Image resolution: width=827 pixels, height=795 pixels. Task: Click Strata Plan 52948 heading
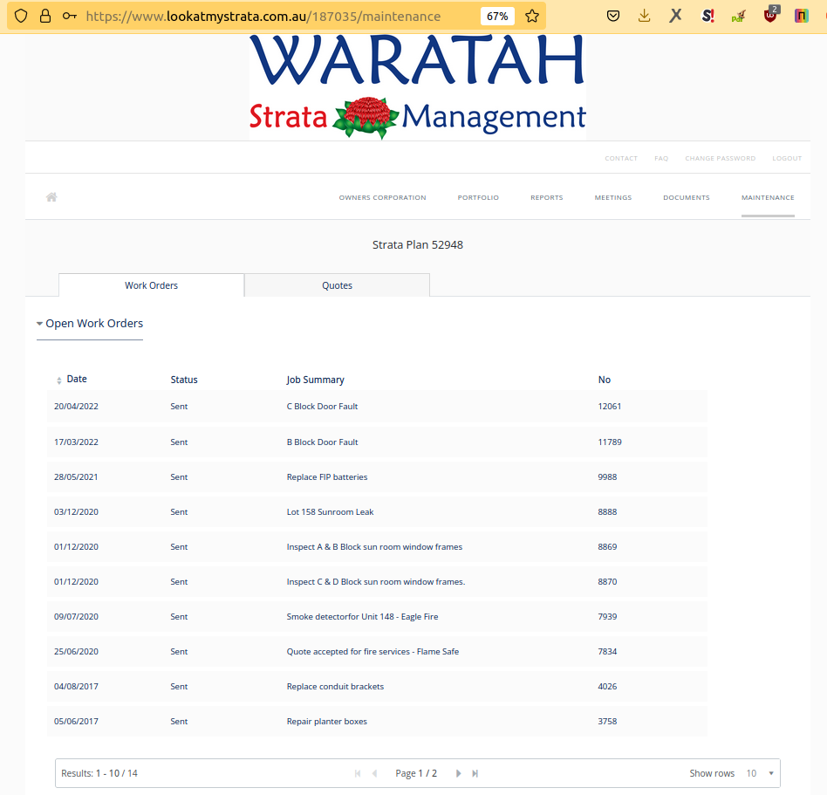(x=418, y=244)
